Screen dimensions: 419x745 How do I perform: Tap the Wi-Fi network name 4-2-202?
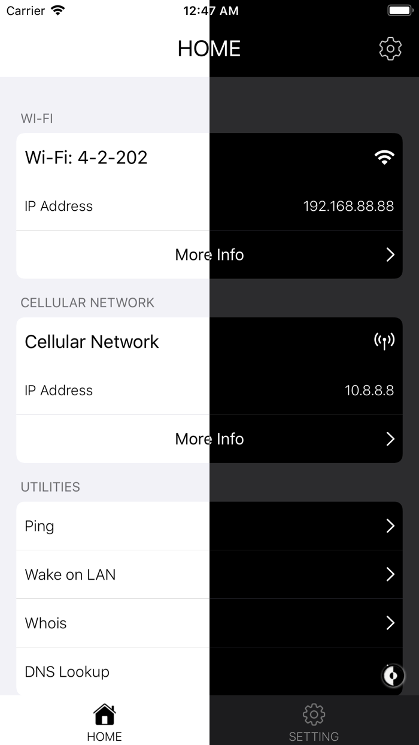[x=86, y=157]
